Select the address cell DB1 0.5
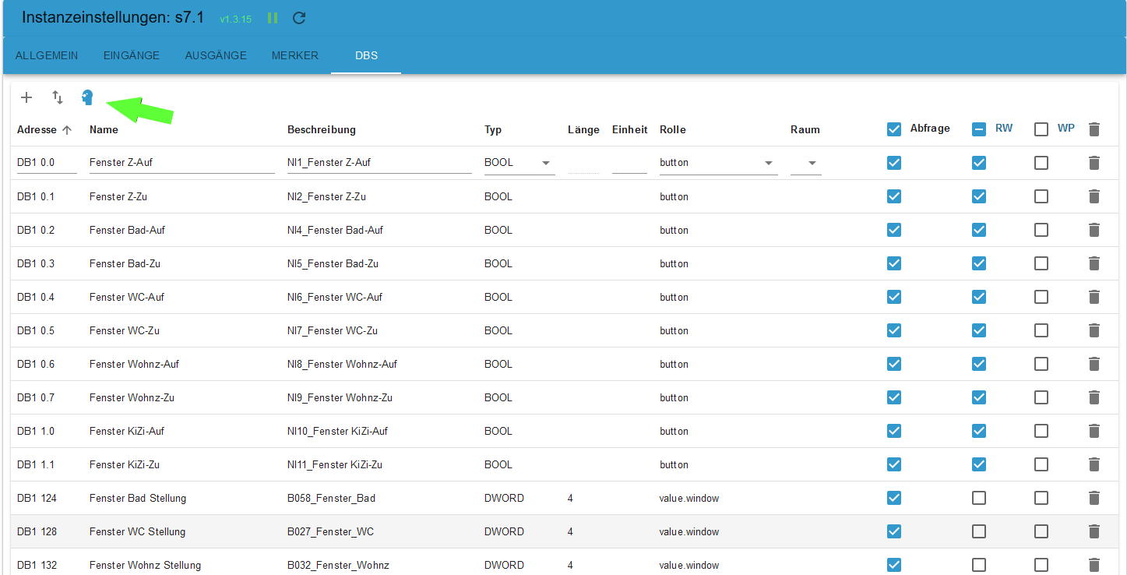 pos(36,330)
